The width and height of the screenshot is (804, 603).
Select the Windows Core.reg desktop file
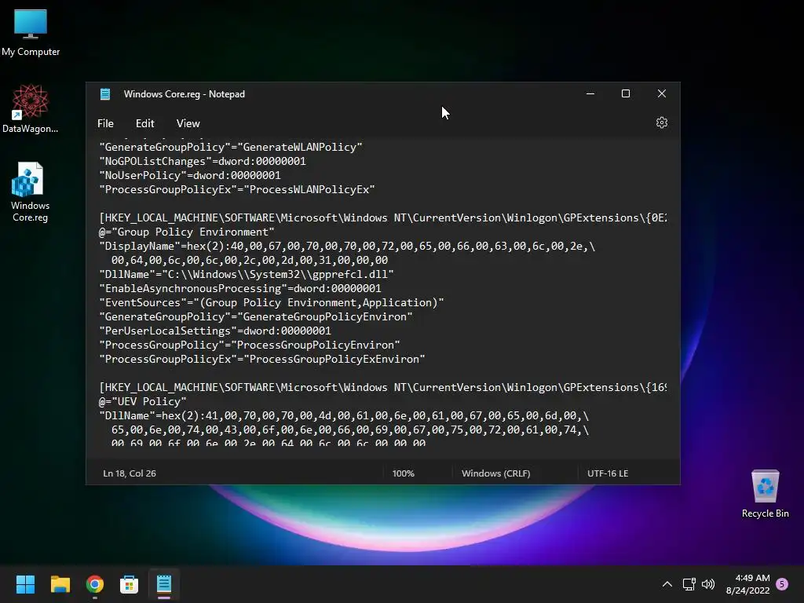31,192
